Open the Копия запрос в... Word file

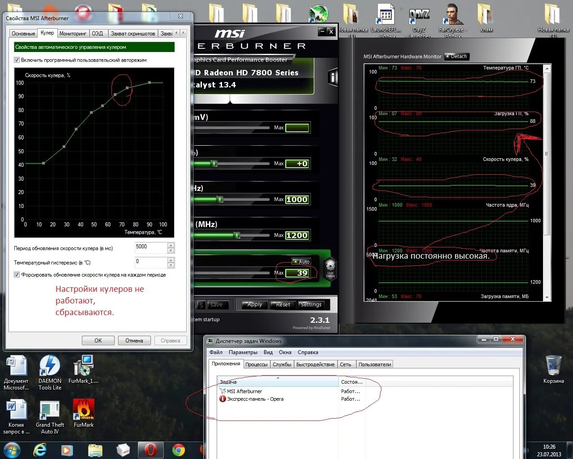(x=16, y=417)
